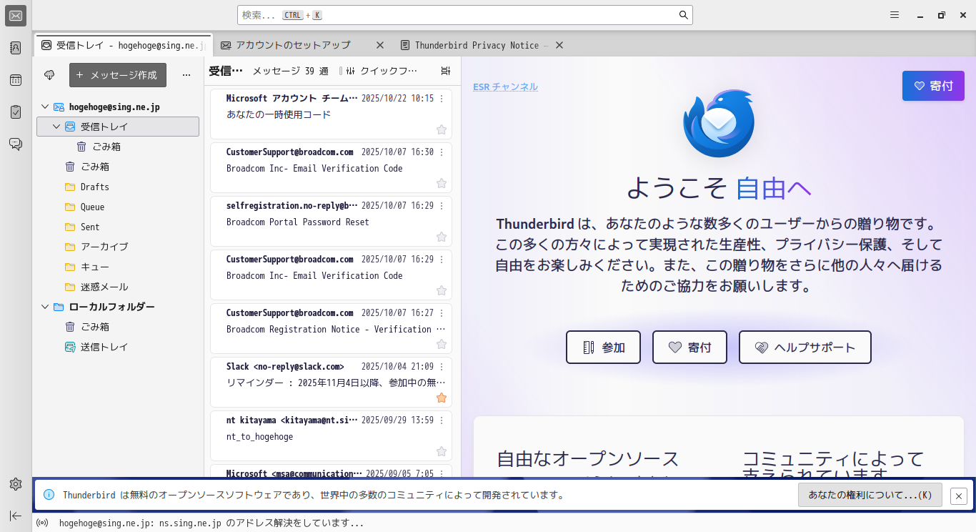The image size is (976, 532).
Task: Open folder pane options (three dots)
Action: tap(186, 75)
